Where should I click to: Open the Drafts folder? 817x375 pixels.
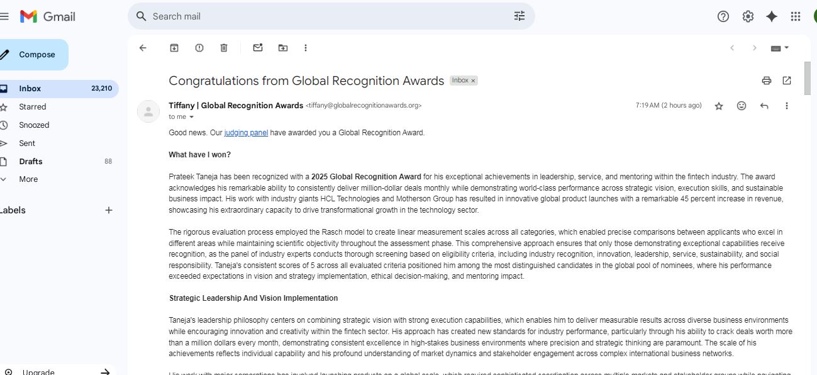30,161
